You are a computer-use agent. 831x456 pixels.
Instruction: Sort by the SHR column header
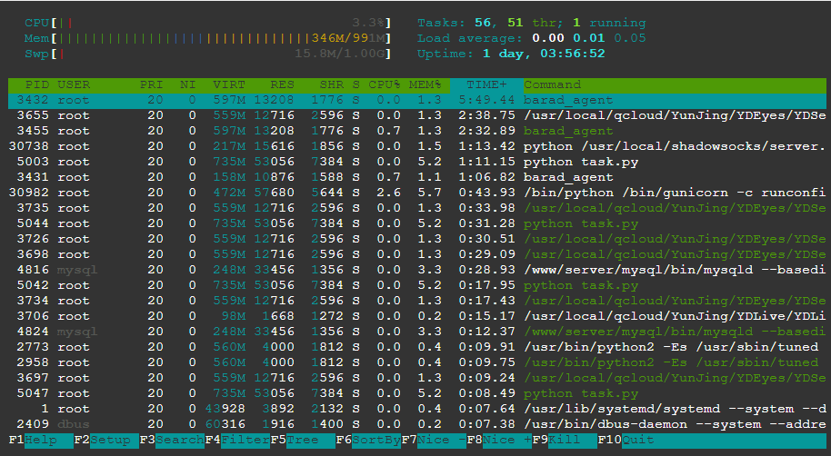(331, 84)
